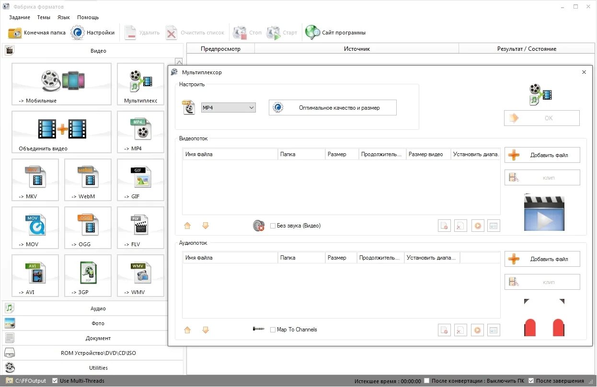This screenshot has width=597, height=387.
Task: Choose the -> AVI conversion tile
Action: (x=35, y=276)
